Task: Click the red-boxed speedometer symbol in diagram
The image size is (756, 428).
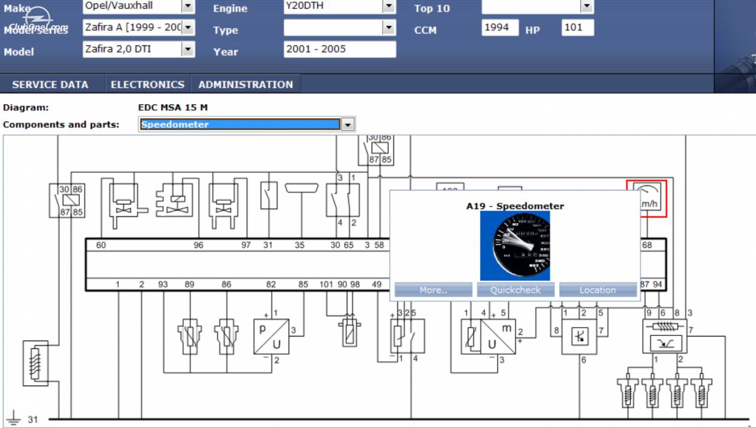Action: click(647, 198)
